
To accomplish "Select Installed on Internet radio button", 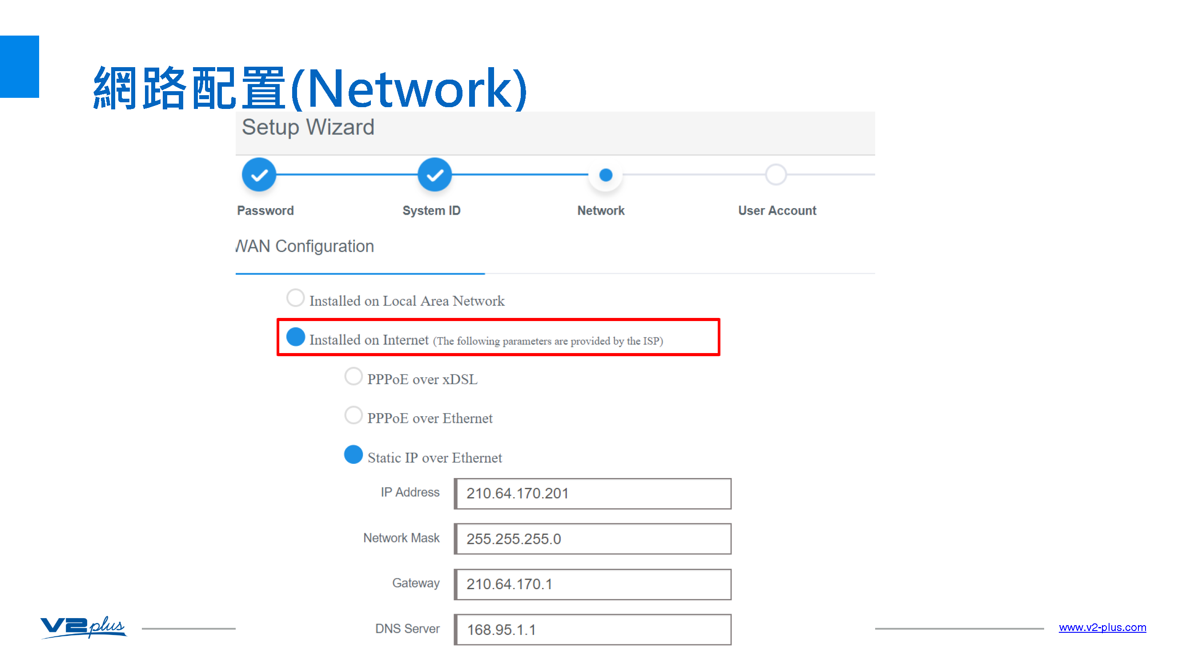I will [x=296, y=337].
